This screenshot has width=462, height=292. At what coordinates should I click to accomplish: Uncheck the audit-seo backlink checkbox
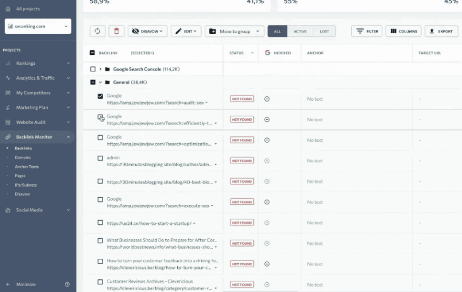coord(100,96)
